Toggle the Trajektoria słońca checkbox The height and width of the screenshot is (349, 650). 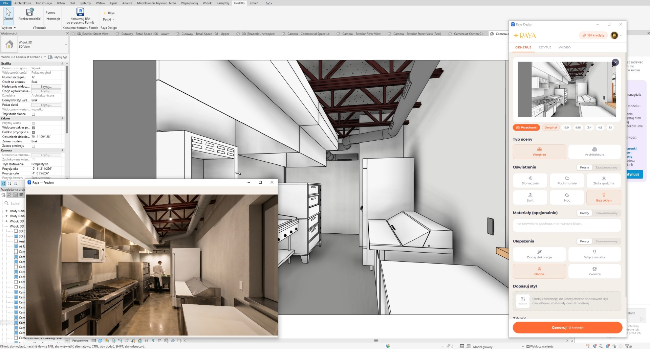[33, 114]
